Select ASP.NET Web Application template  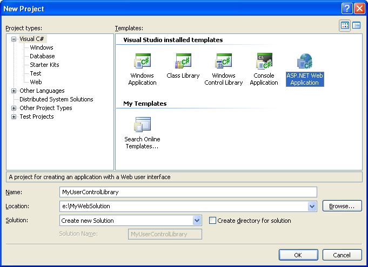[304, 61]
